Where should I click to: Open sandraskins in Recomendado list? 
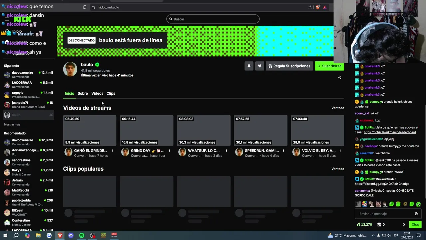28,162
